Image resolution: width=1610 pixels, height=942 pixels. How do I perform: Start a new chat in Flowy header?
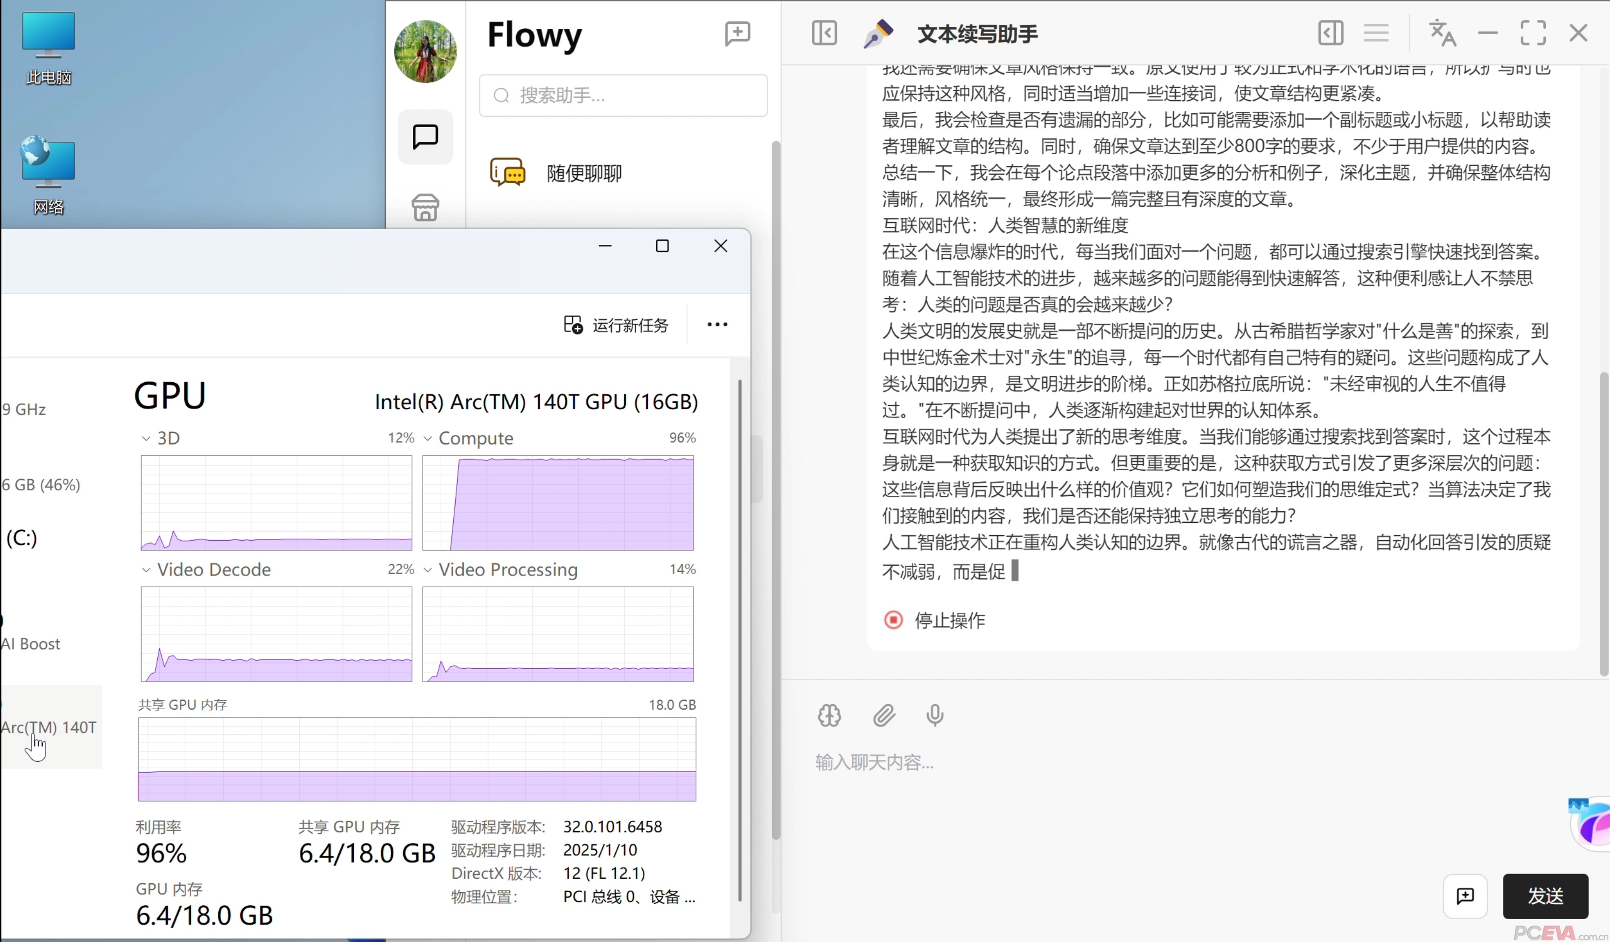(x=737, y=33)
